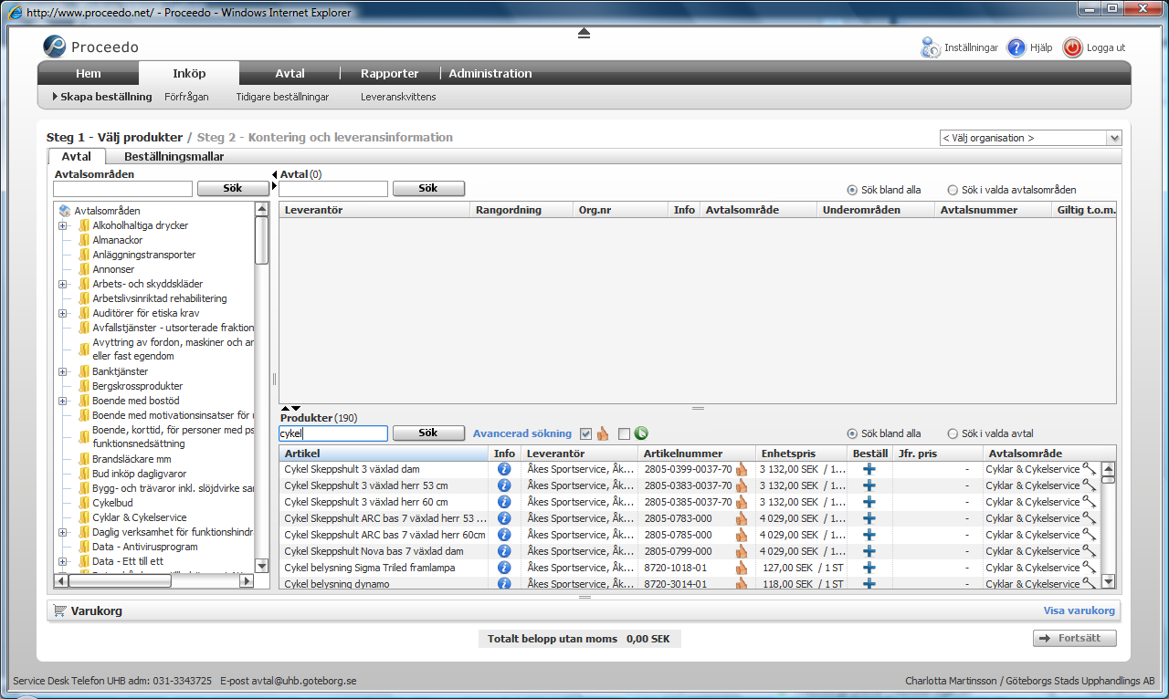Click green clock filter icon in Produkter search
1169x699 pixels.
click(x=640, y=433)
